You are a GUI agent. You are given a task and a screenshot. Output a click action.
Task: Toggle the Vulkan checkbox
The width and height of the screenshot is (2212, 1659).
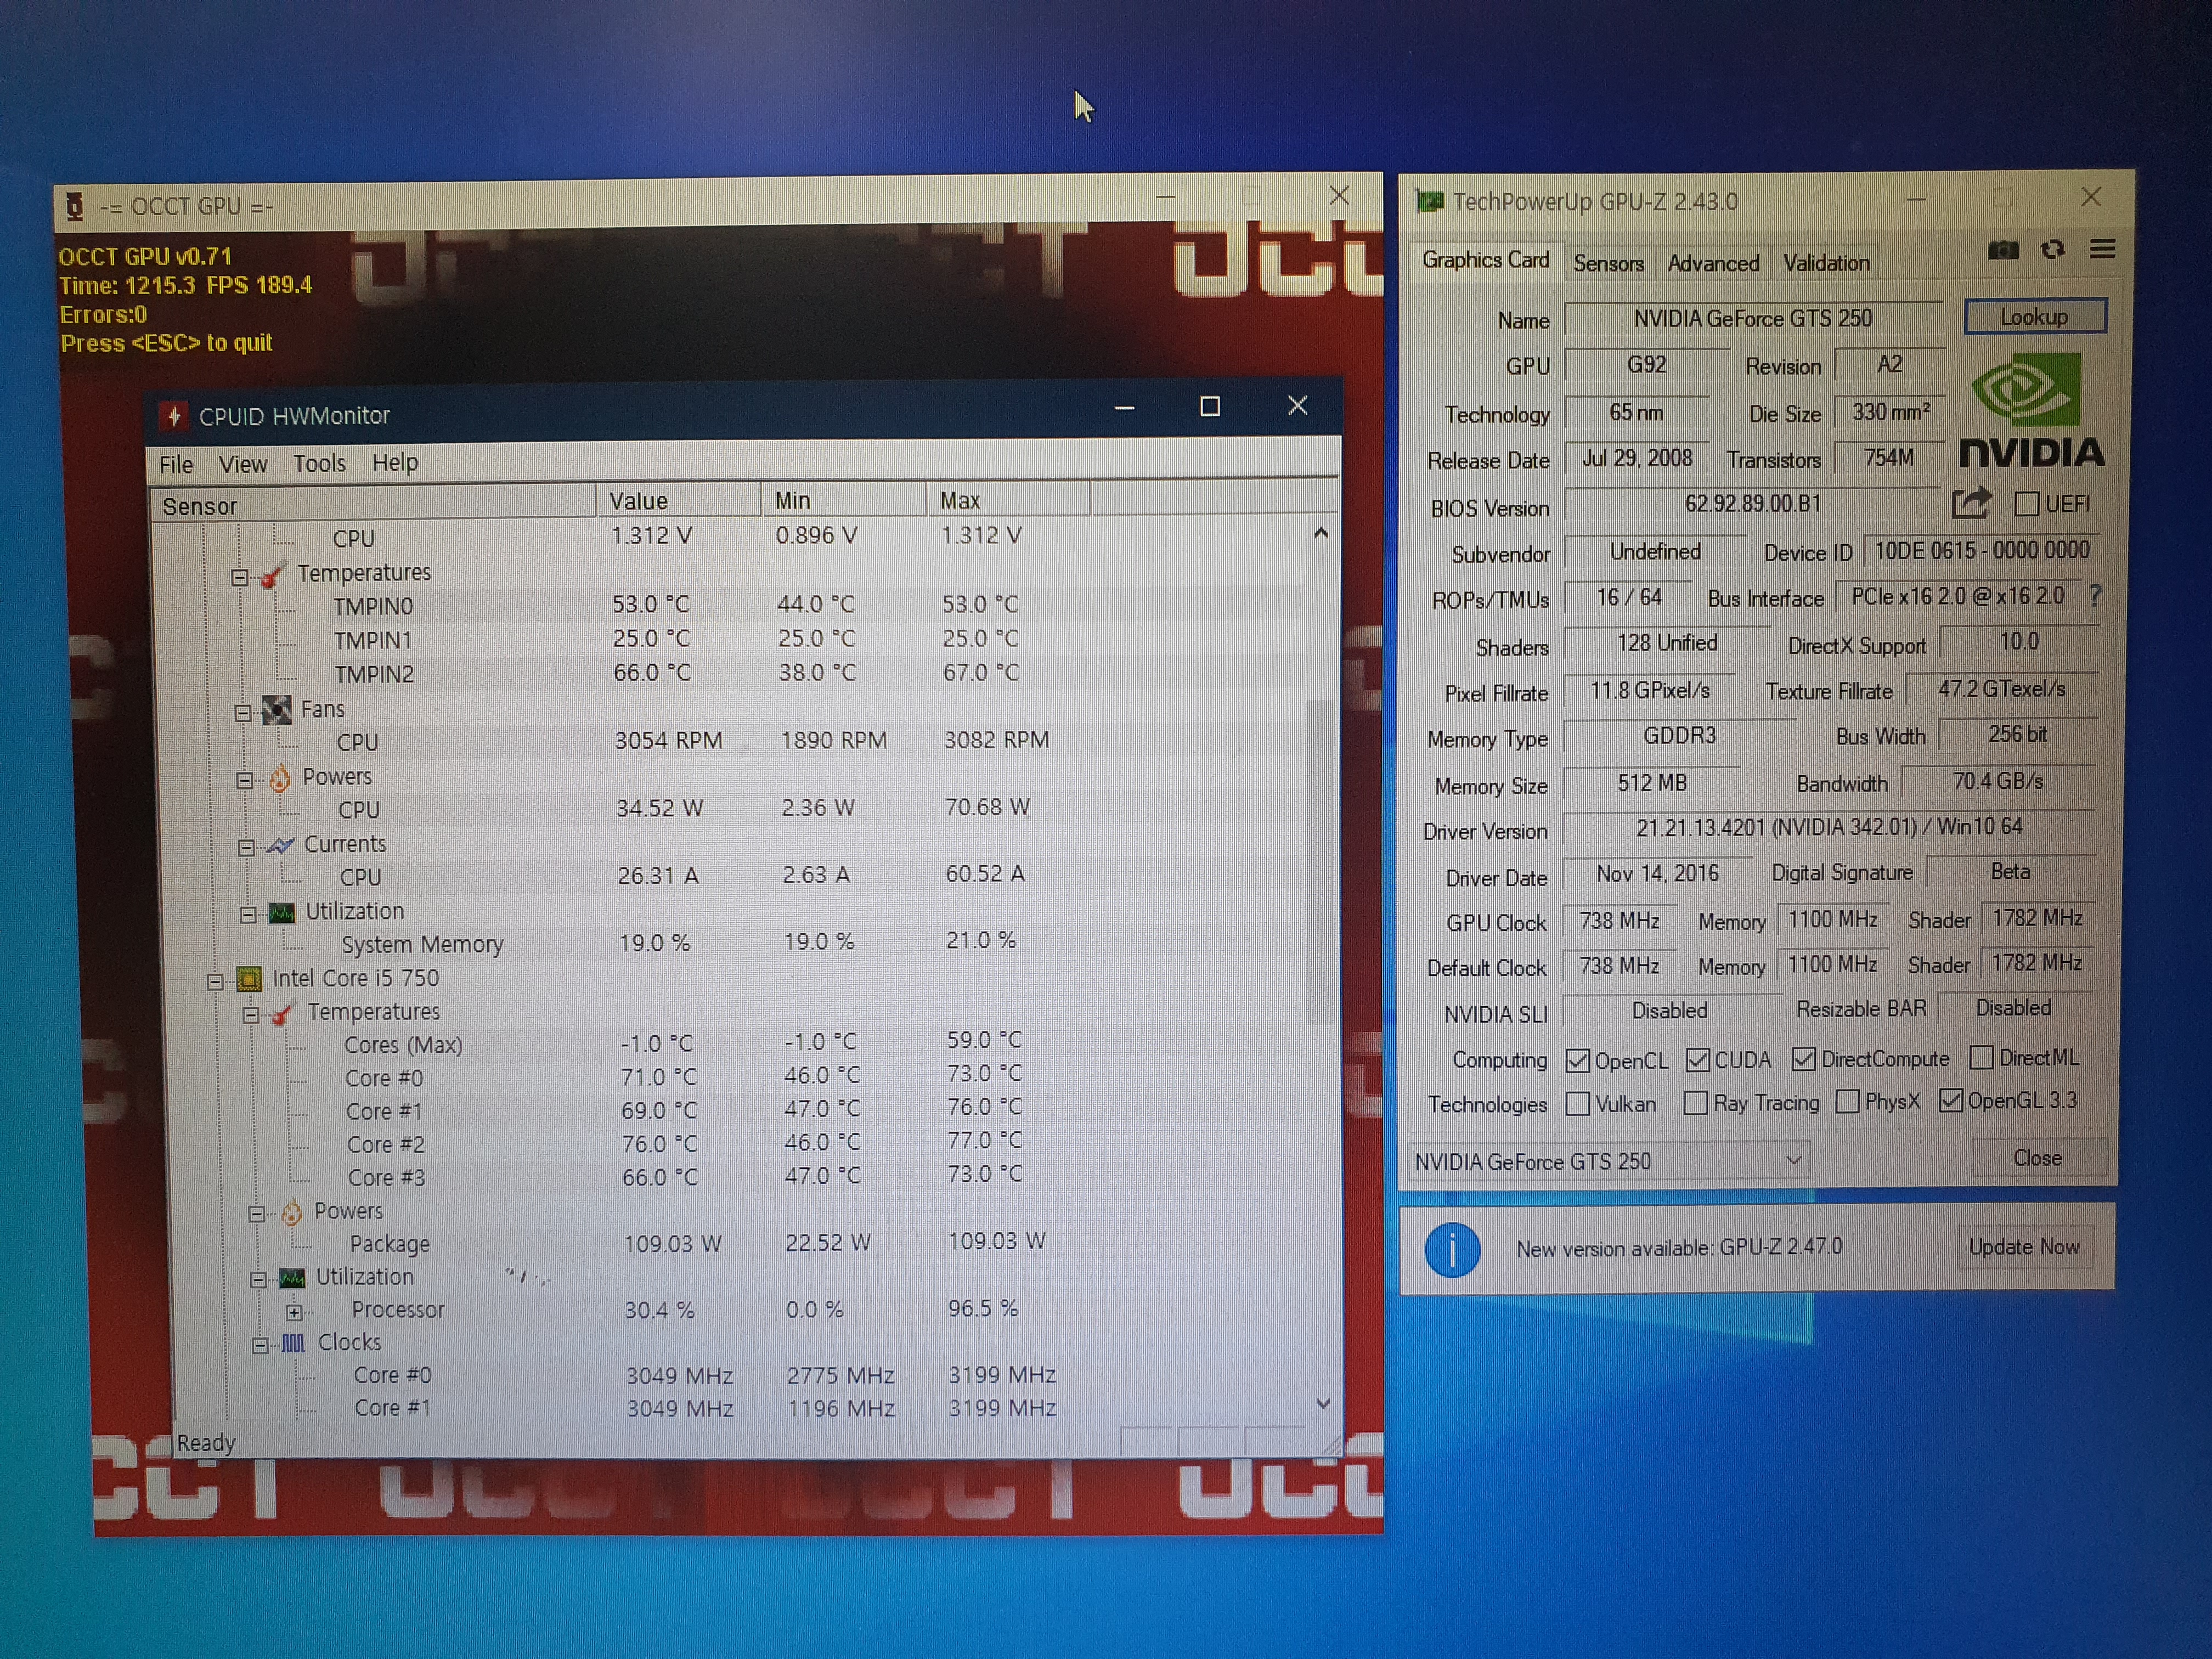pos(1578,1104)
